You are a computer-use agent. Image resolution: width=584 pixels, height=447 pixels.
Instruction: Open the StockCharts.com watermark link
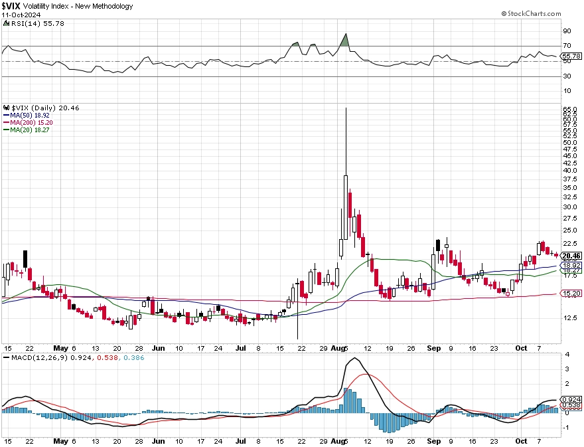pyautogui.click(x=531, y=14)
